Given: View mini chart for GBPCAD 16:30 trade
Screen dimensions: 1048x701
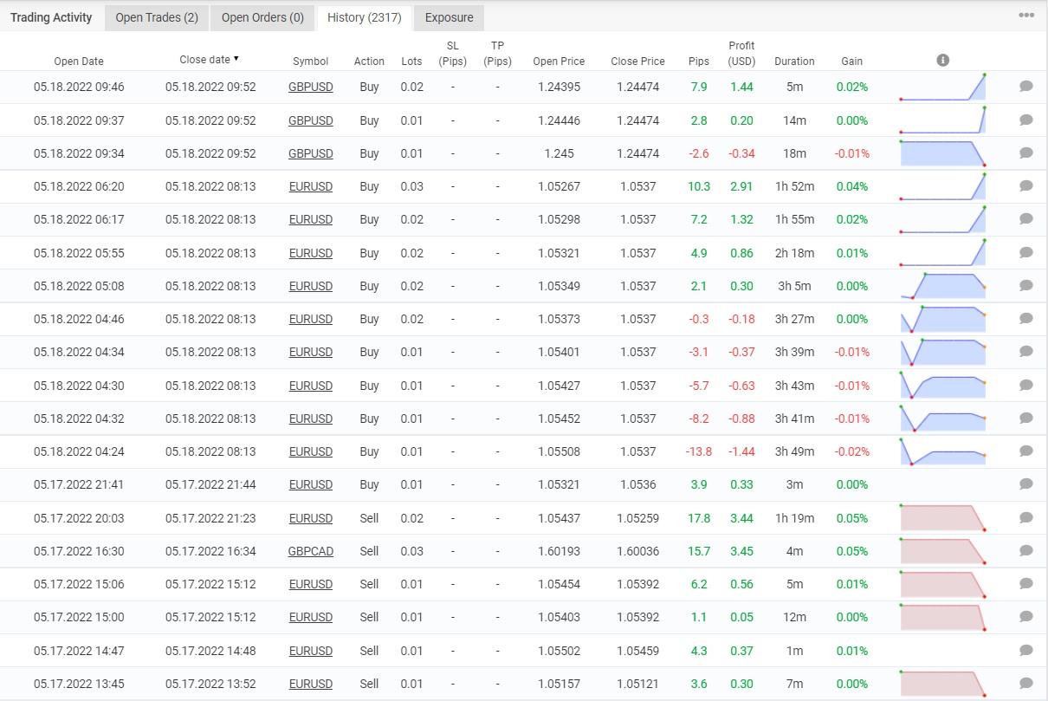Looking at the screenshot, I should (x=943, y=551).
